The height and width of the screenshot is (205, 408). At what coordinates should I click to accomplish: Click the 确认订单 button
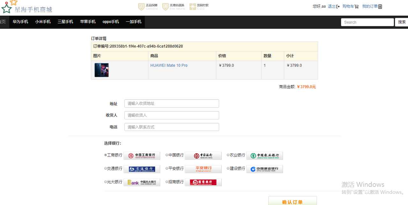(293, 201)
